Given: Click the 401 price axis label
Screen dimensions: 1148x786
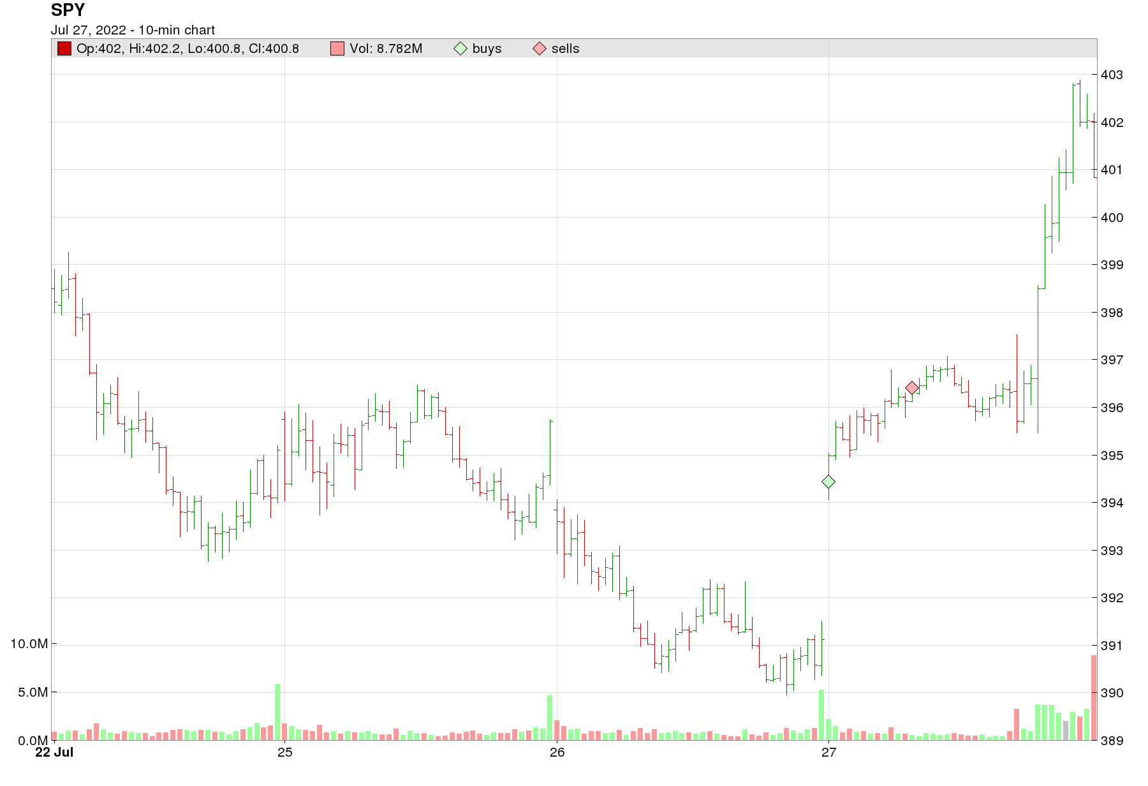Looking at the screenshot, I should pyautogui.click(x=1112, y=170).
